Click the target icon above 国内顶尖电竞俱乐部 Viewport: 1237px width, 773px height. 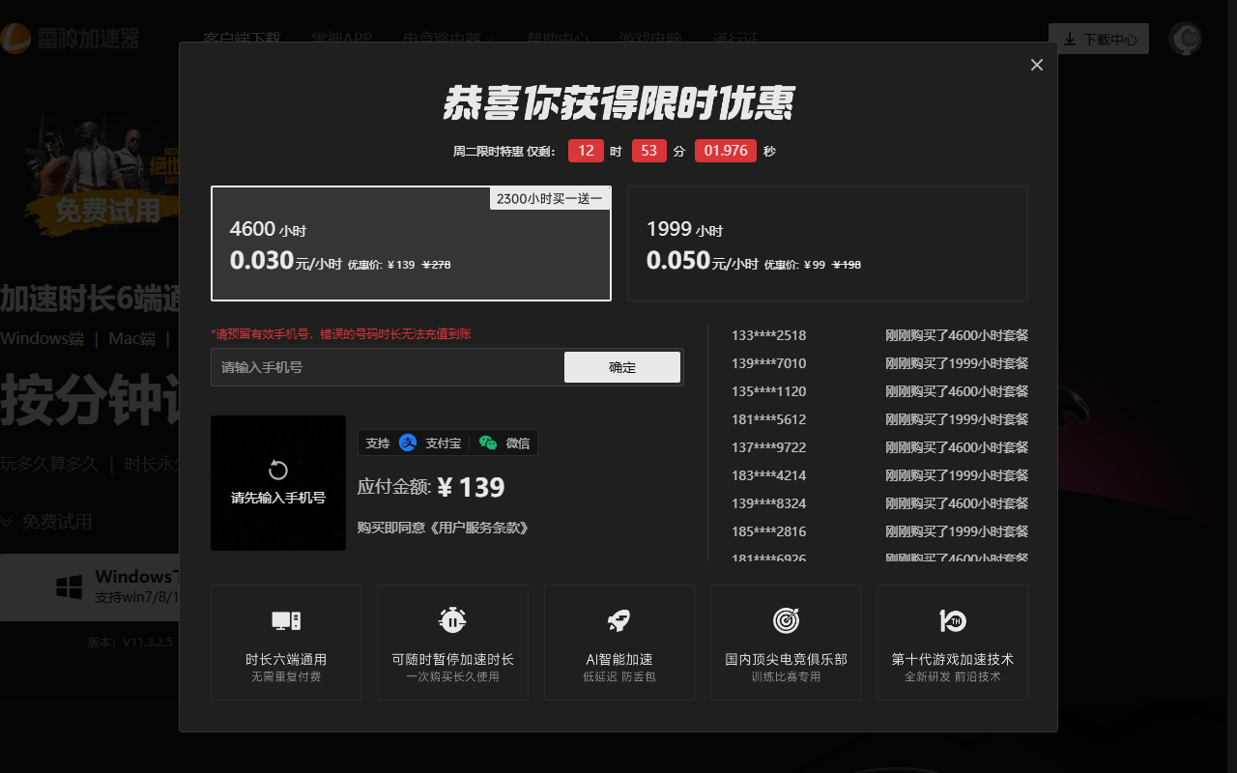[787, 620]
